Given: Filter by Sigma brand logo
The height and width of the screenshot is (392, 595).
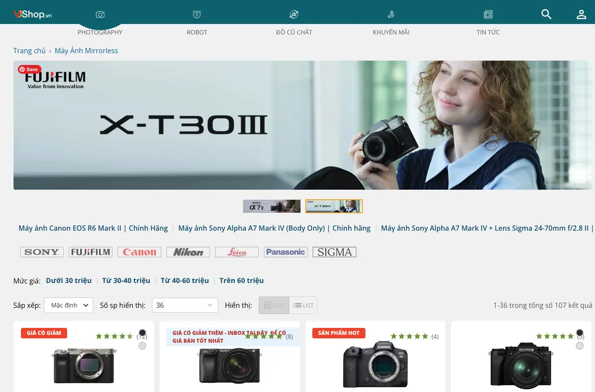Looking at the screenshot, I should pyautogui.click(x=335, y=252).
